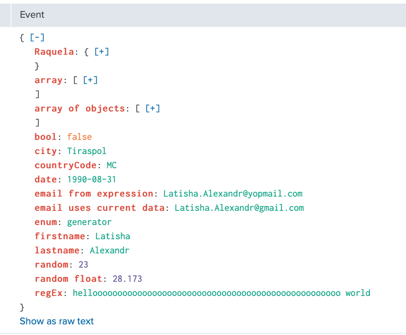This screenshot has width=406, height=335.
Task: Click the random float value 28.173
Action: click(127, 279)
